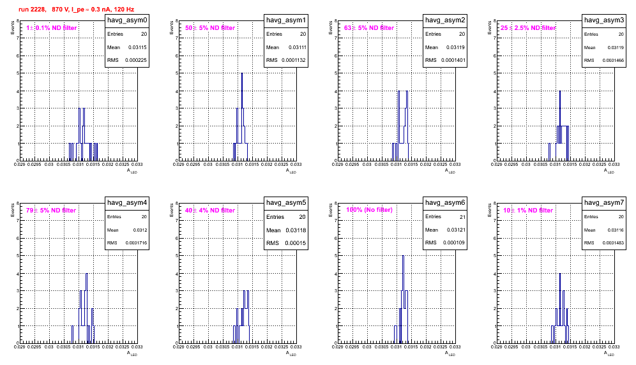
Task: Click RMS 0.00015 in havg_asym5 stats
Action: coord(286,243)
